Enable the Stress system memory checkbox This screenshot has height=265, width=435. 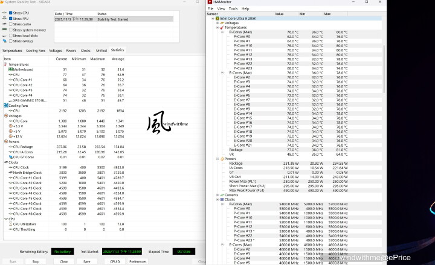(10, 30)
